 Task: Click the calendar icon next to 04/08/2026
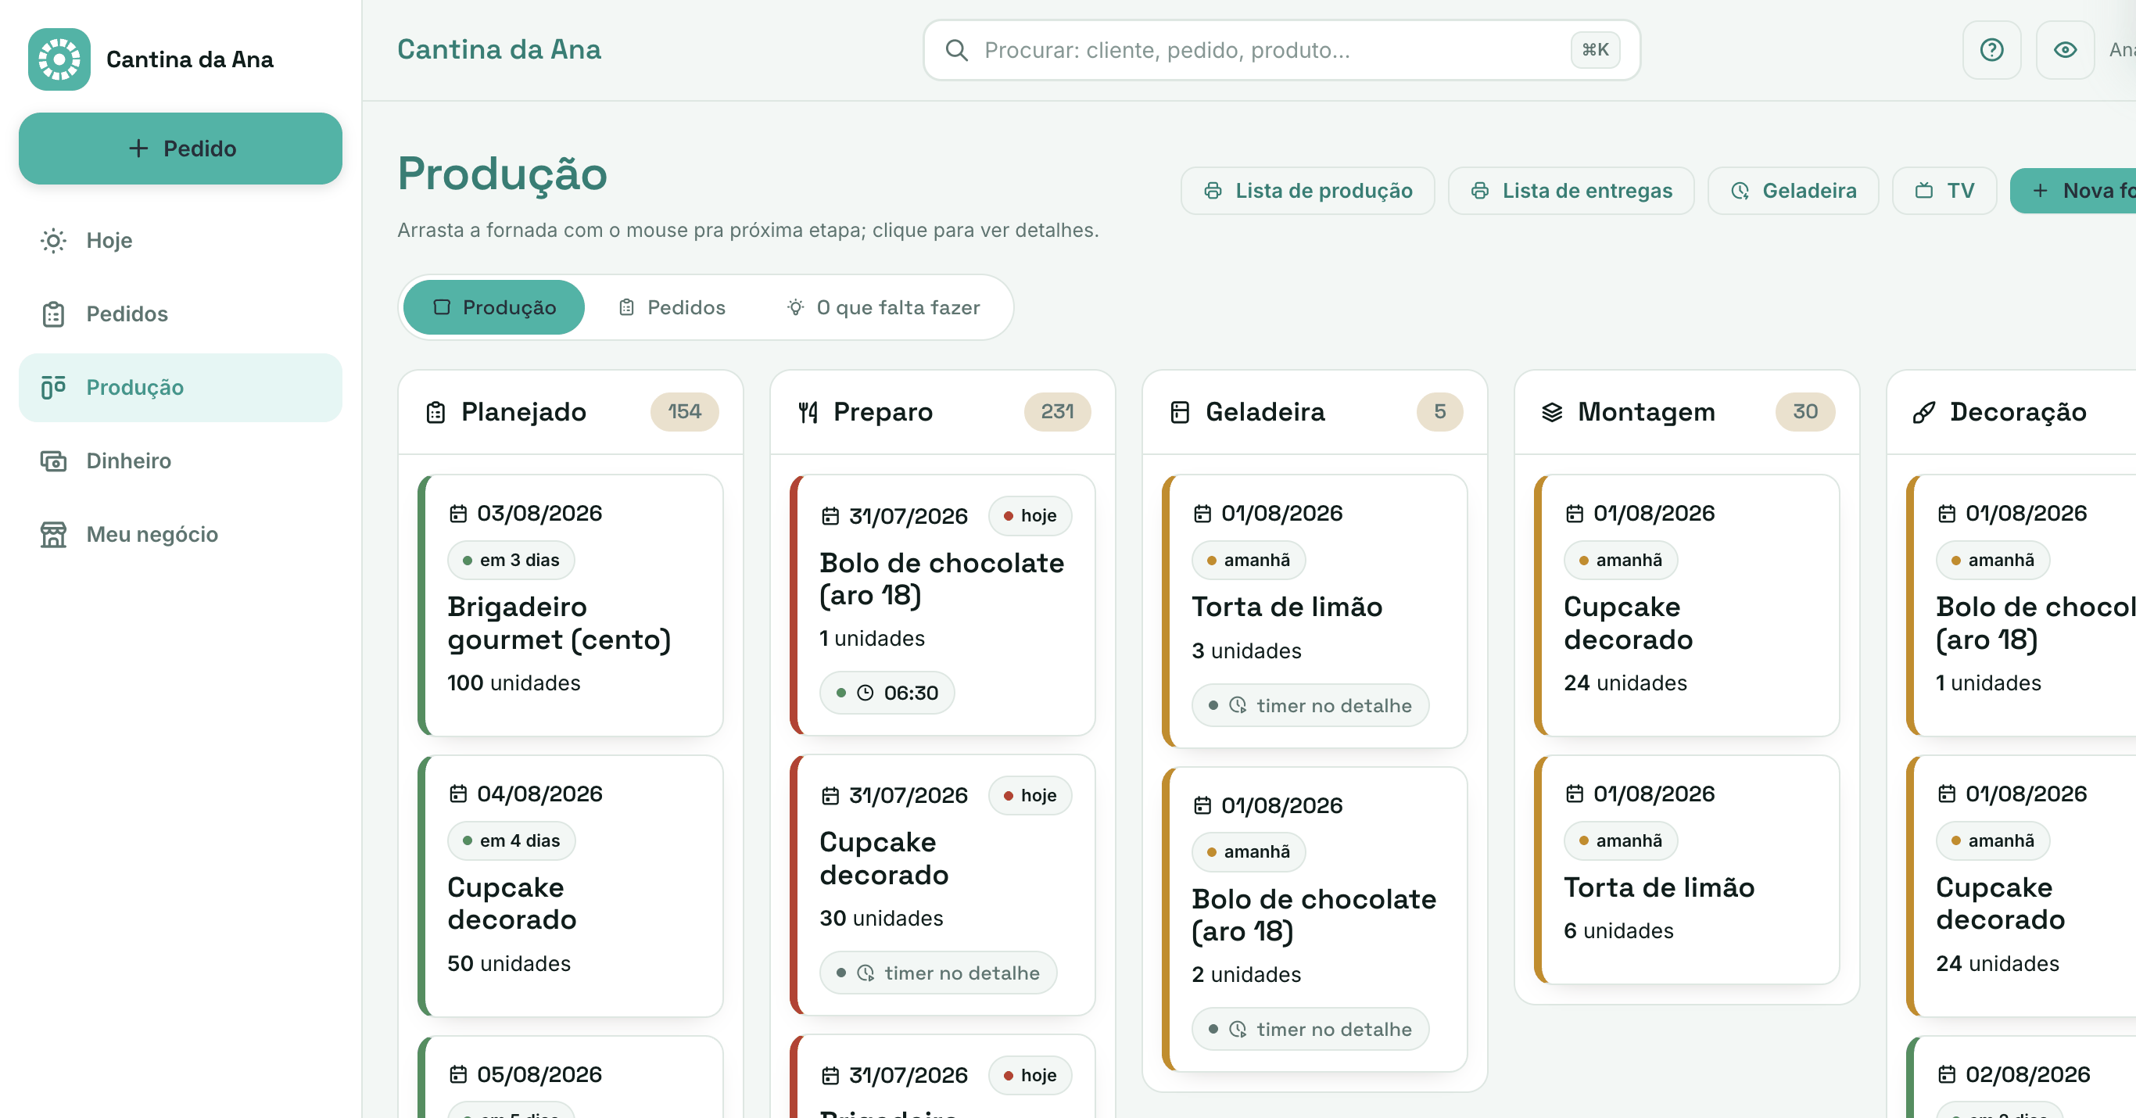tap(457, 794)
